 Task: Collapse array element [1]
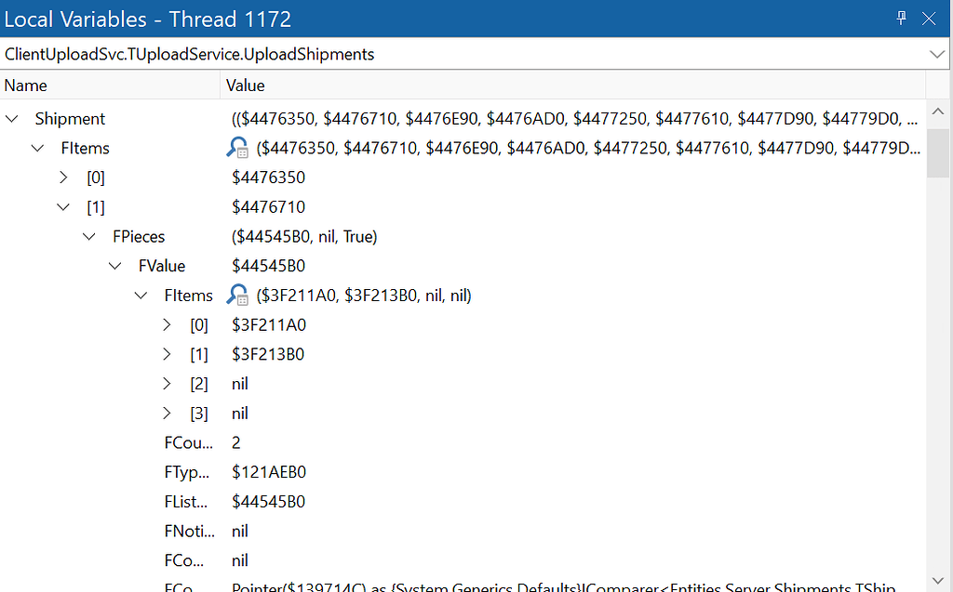click(63, 206)
